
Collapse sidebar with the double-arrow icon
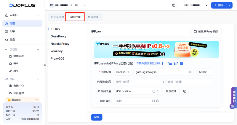[x=45, y=65]
